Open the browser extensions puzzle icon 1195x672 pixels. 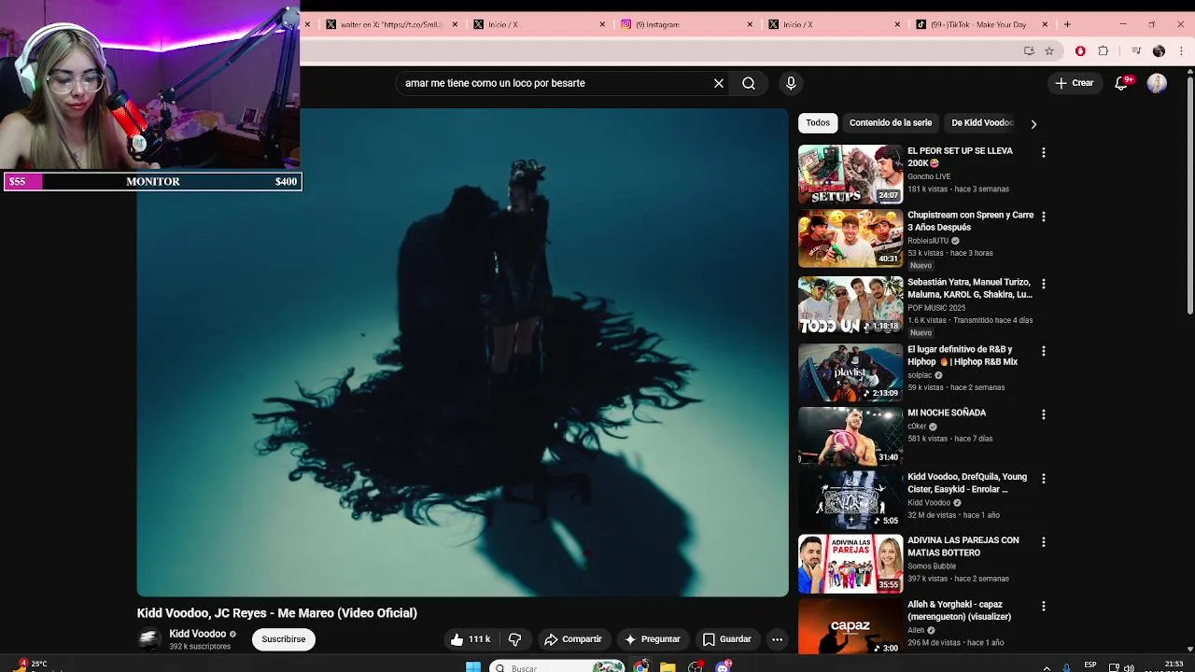[x=1104, y=50]
